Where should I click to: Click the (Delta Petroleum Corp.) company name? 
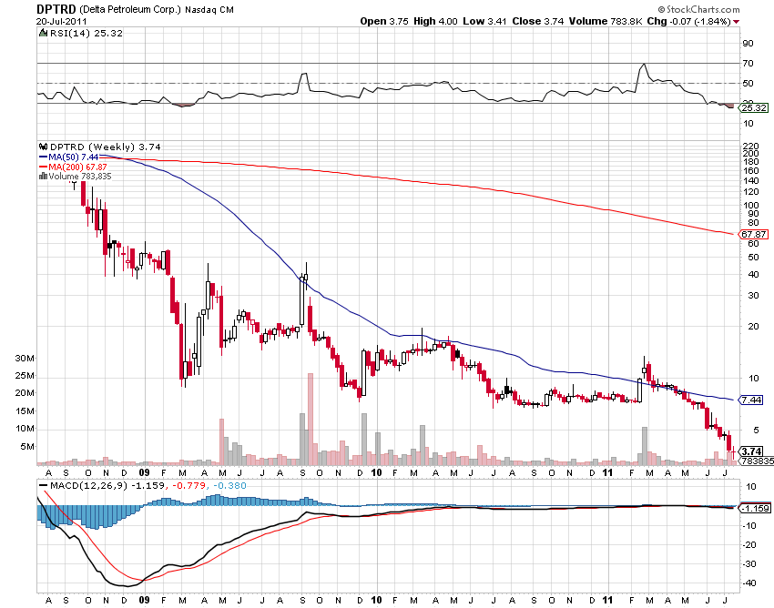(x=130, y=10)
